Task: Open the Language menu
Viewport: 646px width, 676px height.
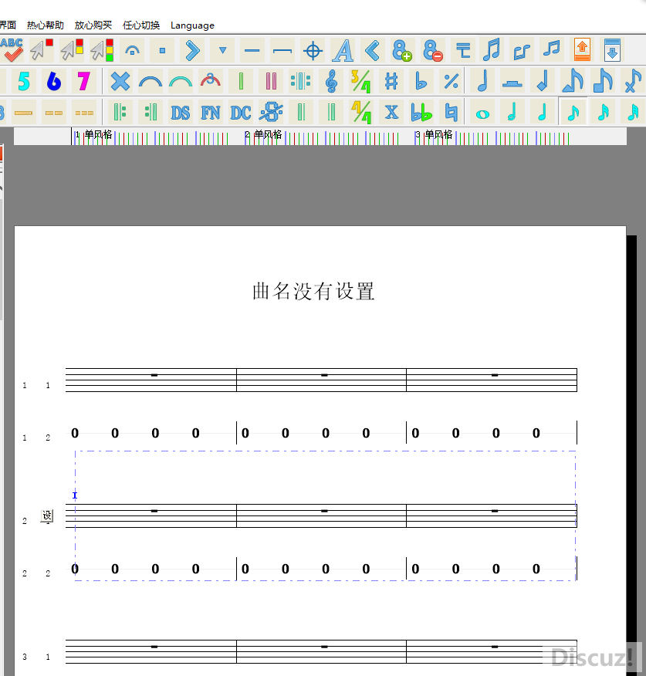Action: click(x=192, y=25)
